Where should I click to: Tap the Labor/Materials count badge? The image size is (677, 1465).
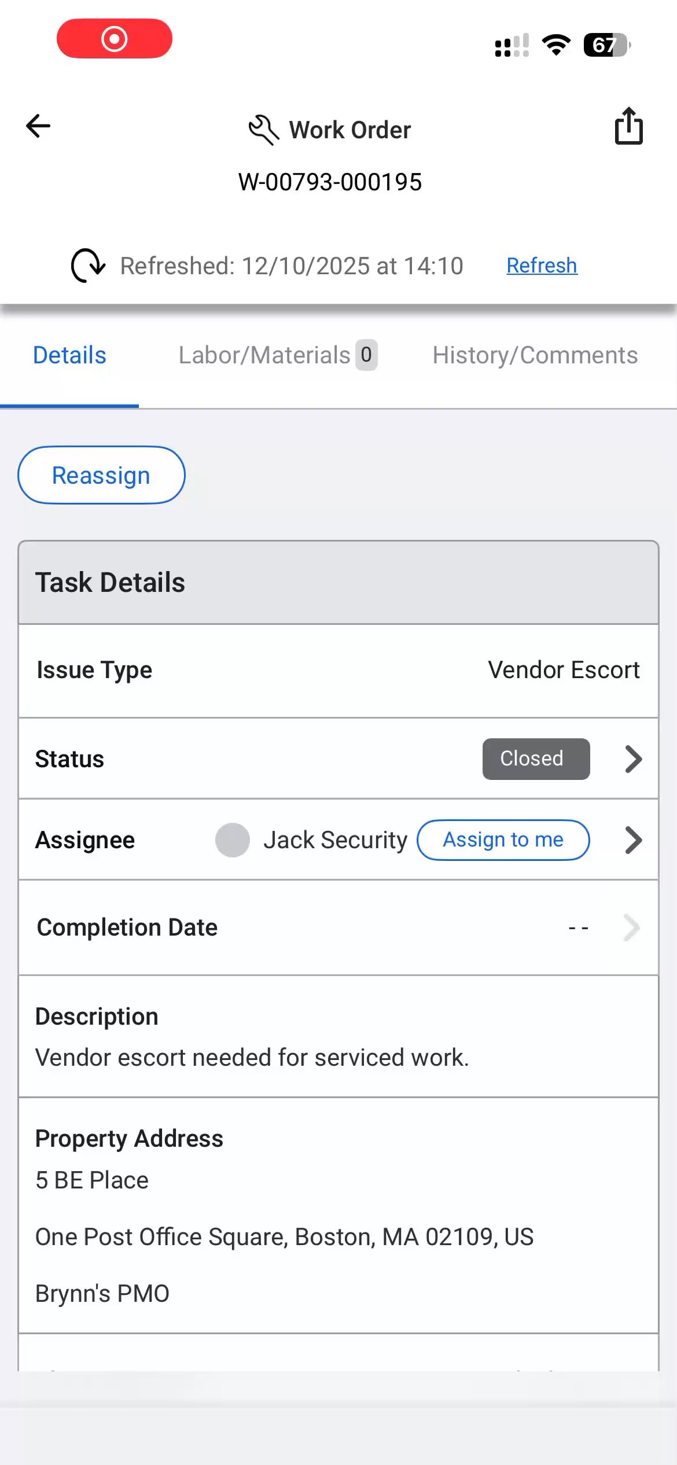click(366, 355)
